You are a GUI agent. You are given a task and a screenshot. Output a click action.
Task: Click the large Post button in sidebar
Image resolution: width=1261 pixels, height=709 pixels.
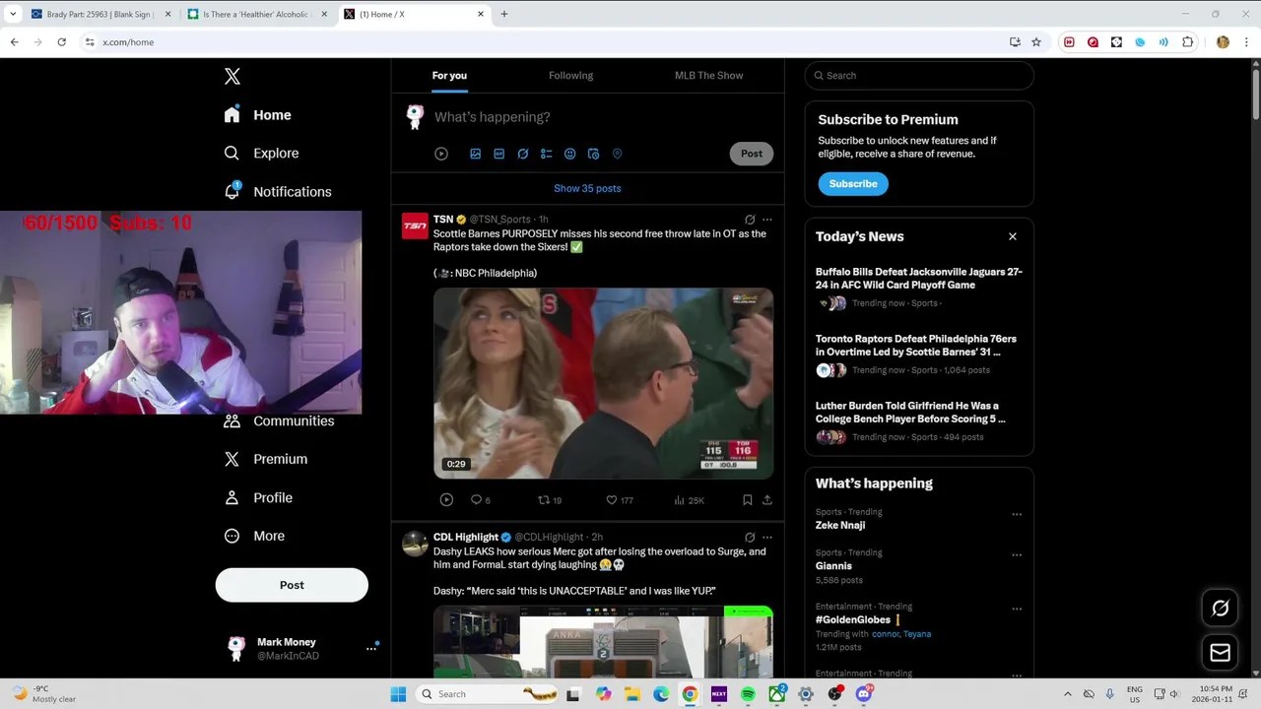pos(292,585)
